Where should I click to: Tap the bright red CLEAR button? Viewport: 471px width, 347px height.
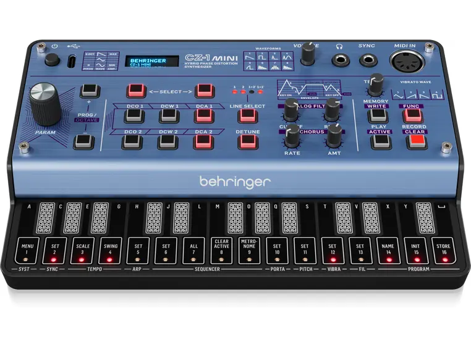417,141
